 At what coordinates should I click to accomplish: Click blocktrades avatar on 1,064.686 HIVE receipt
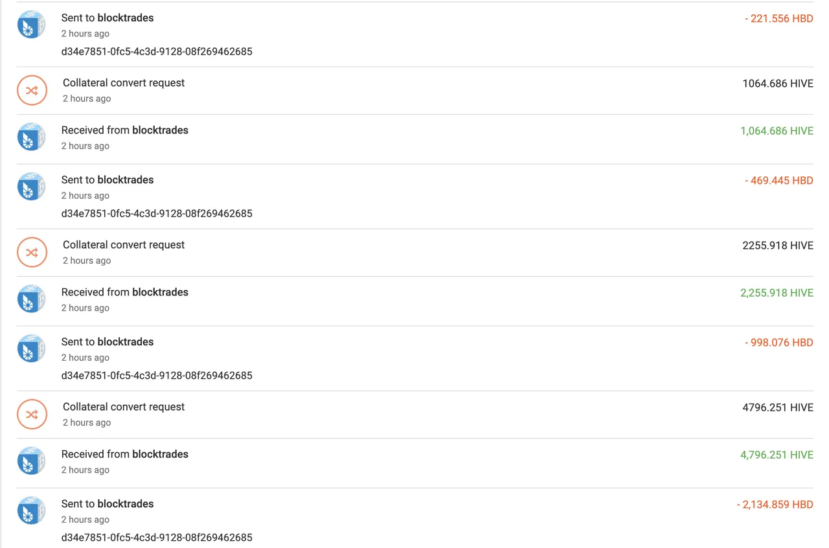coord(31,137)
